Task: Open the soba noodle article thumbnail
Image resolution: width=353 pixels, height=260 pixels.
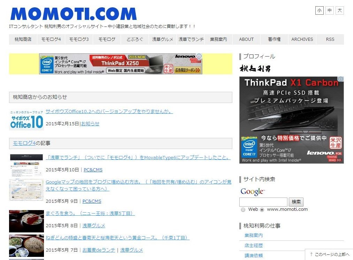Action: [x=27, y=246]
